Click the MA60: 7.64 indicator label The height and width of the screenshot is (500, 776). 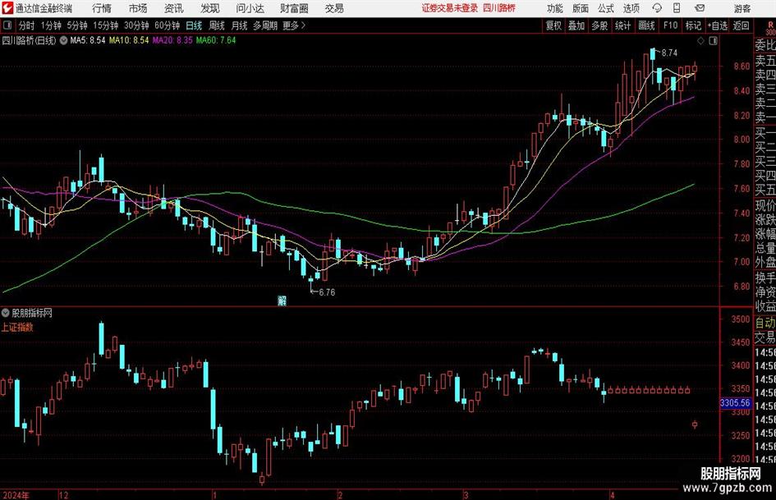[216, 40]
